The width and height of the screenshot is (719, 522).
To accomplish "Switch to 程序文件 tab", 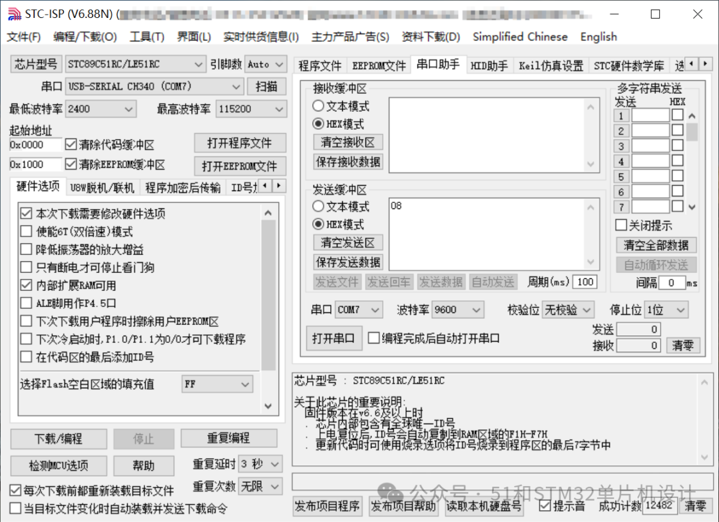I will click(x=320, y=66).
